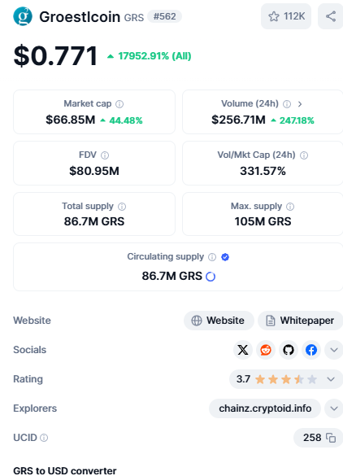This screenshot has width=343, height=476.
Task: Open Volume (24h) details arrow
Action: (300, 104)
